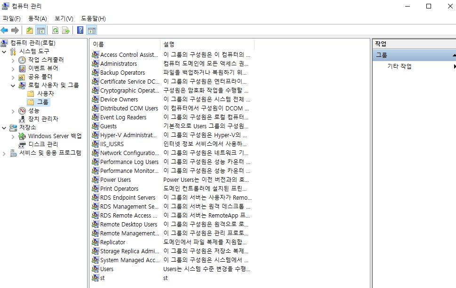Screen dimensions: 456x288
Task: Click the Users group icon
Action: tap(96, 269)
